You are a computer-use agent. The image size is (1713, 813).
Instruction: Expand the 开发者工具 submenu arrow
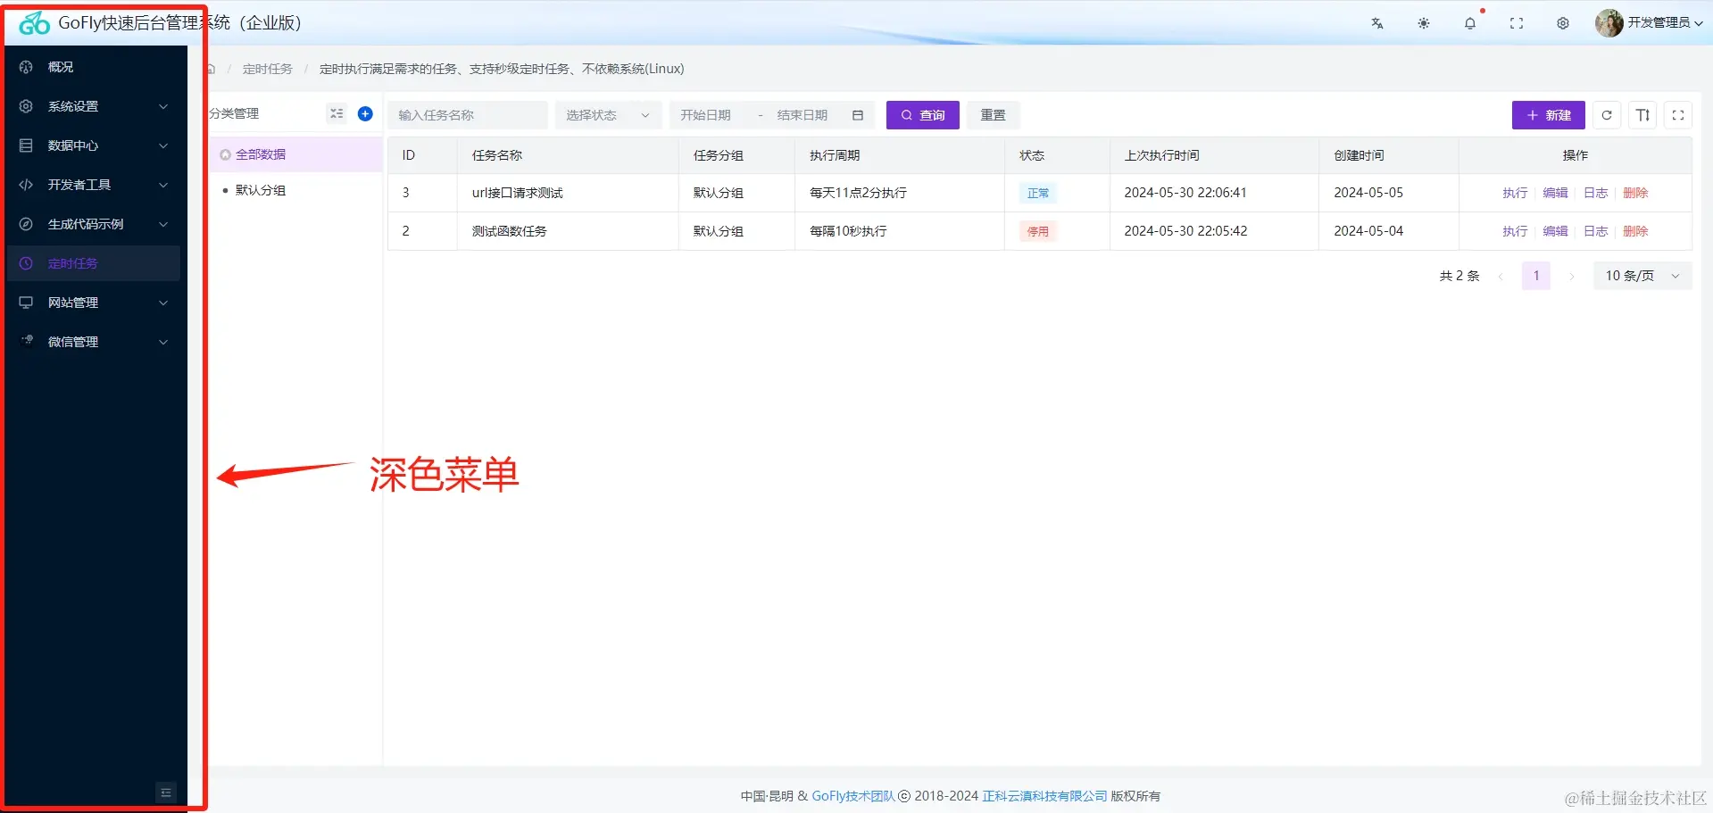pos(163,185)
